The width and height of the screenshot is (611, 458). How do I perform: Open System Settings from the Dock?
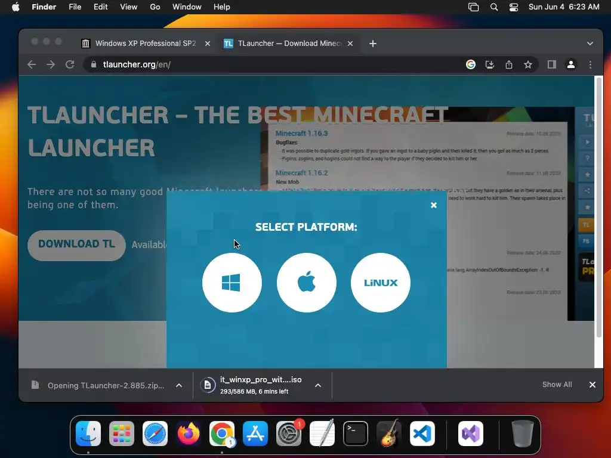tap(289, 434)
